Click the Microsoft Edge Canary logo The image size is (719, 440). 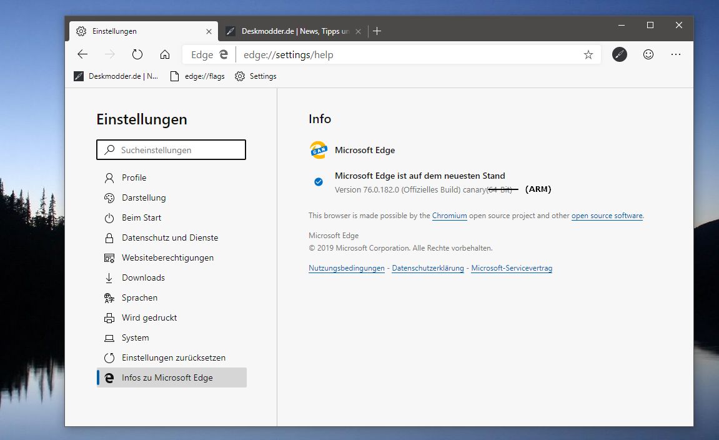(x=319, y=150)
